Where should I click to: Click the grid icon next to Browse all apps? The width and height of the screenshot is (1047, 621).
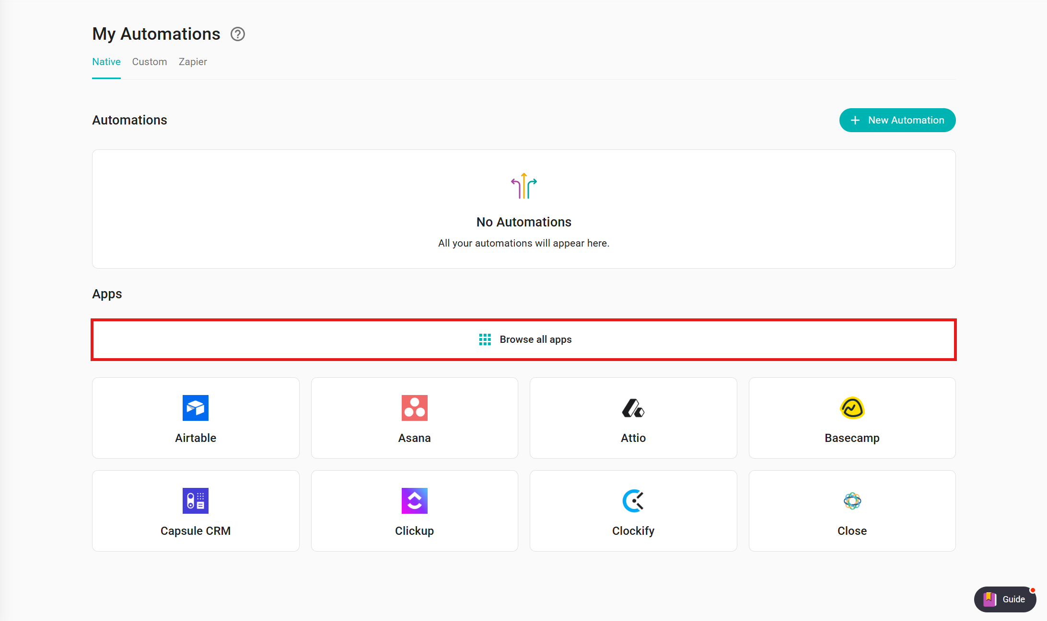[485, 339]
